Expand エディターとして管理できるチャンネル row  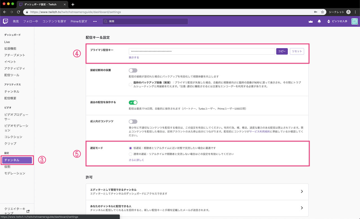(x=197, y=191)
